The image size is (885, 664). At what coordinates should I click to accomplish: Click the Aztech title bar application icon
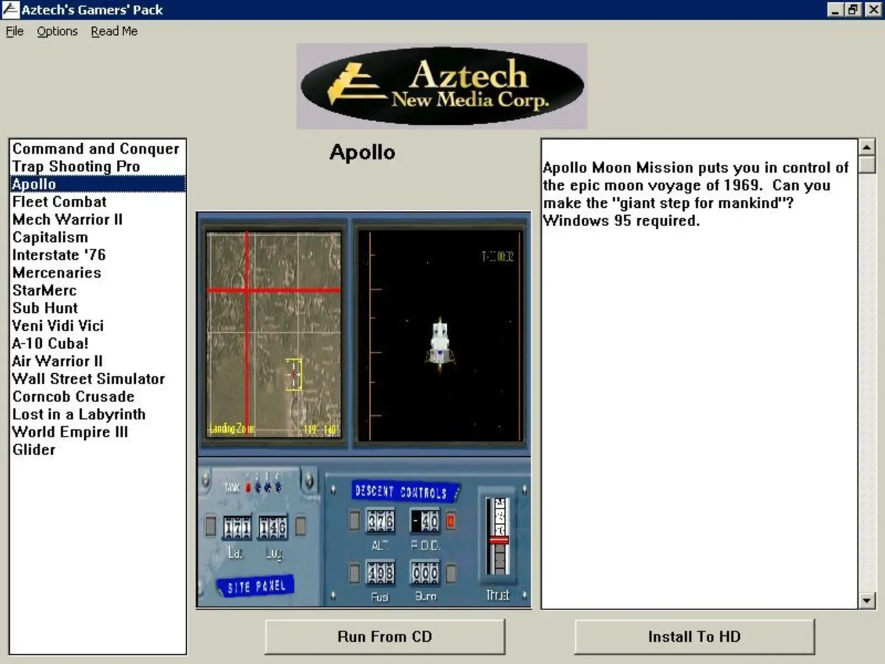pyautogui.click(x=10, y=9)
